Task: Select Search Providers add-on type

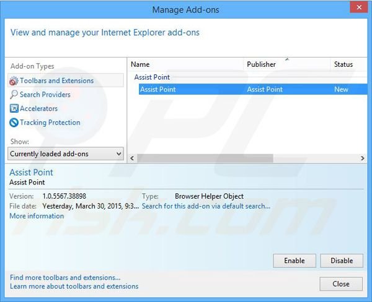Action: pyautogui.click(x=45, y=95)
